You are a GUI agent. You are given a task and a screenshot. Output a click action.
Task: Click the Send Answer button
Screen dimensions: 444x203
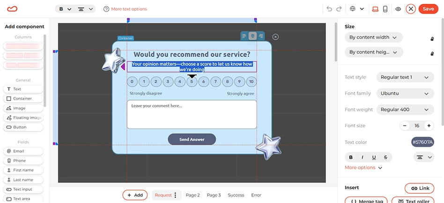tap(192, 139)
